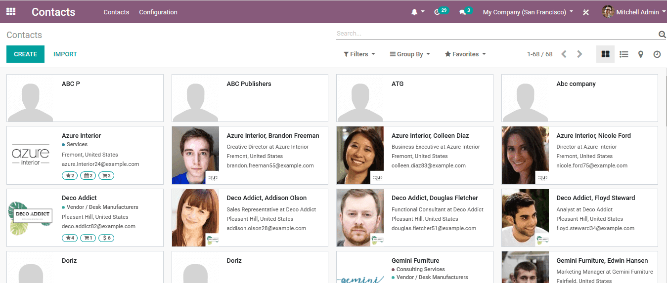
Task: Switch to kanban view
Action: 605,54
